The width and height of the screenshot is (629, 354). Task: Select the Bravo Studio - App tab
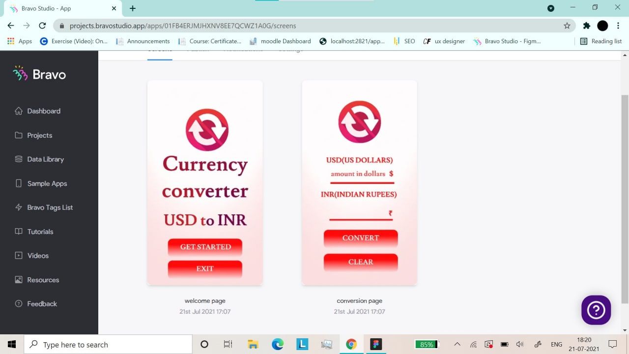click(63, 8)
